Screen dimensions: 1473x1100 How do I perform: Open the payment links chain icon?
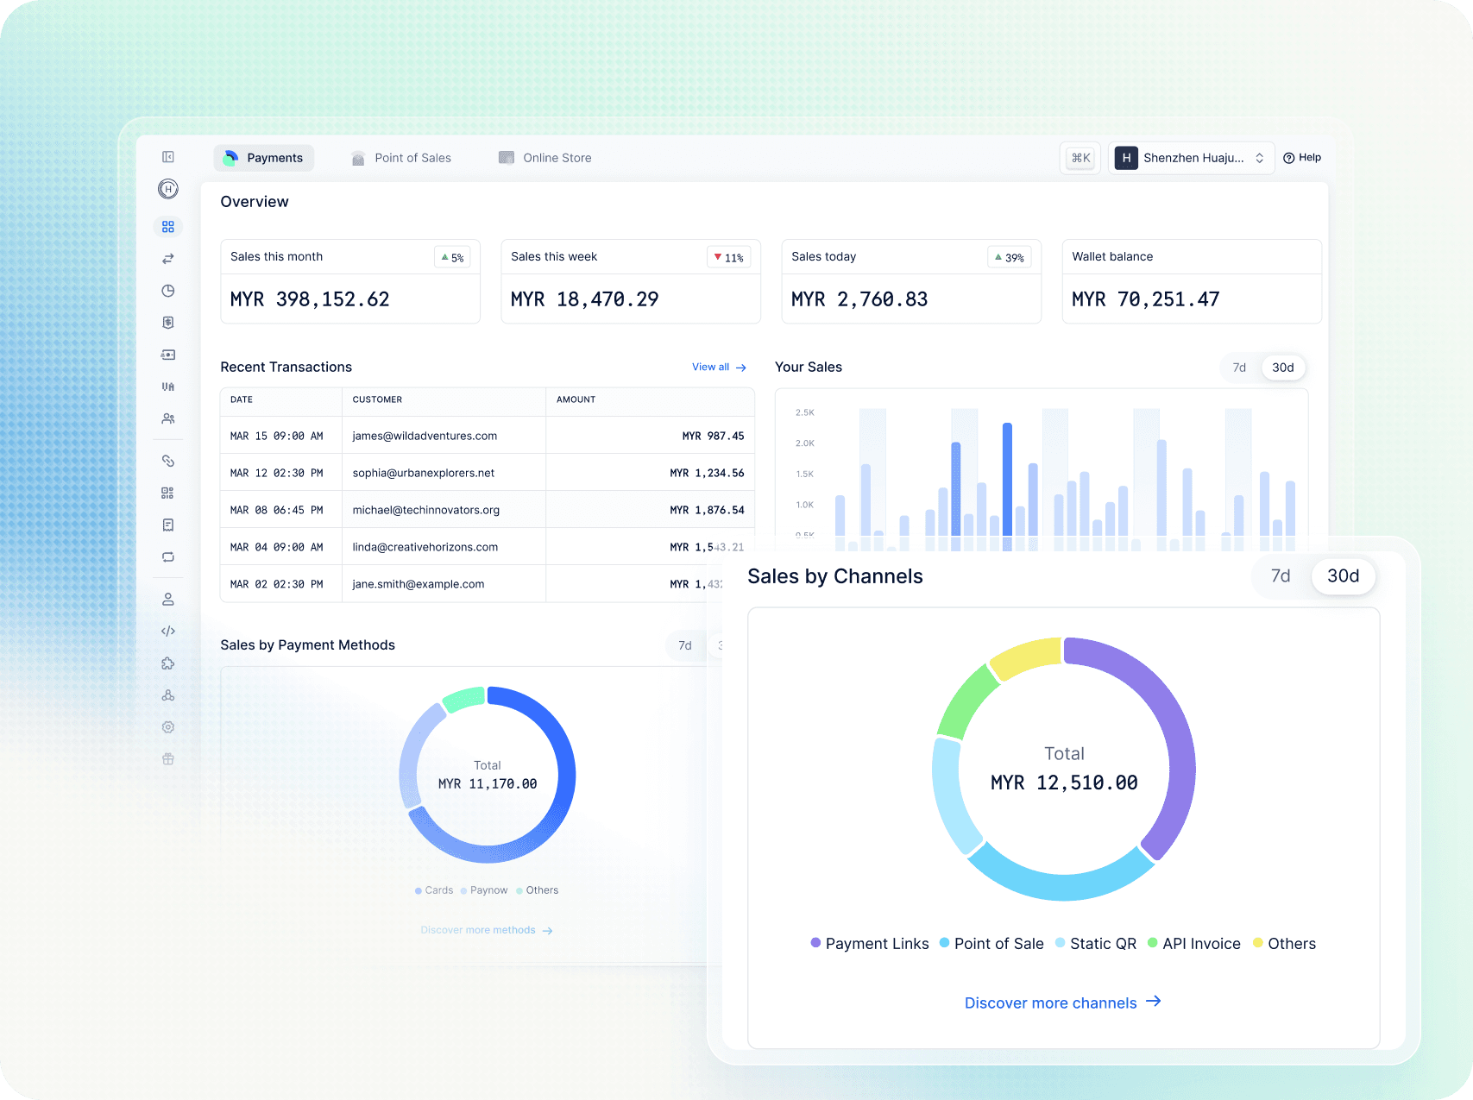[x=168, y=461]
